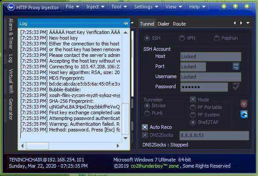Click the red stop icon beside Mode options
Screen dimensions: 258x176
[x=244, y=104]
